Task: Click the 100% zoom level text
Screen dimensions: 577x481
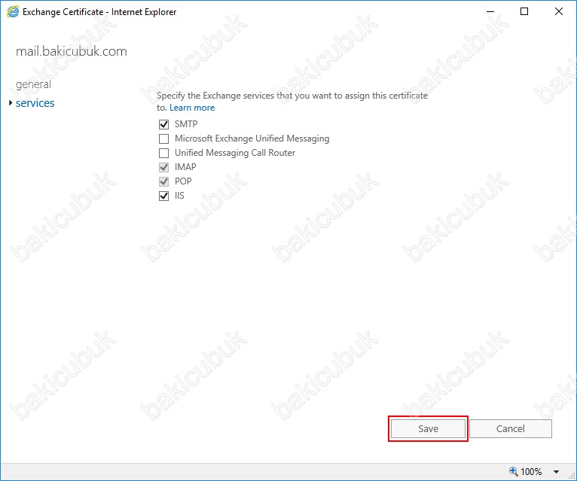Action: [530, 471]
